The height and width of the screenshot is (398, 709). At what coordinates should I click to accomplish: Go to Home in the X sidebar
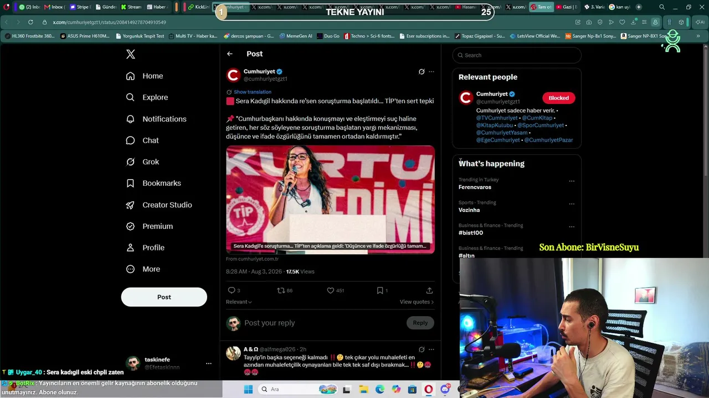pyautogui.click(x=145, y=76)
